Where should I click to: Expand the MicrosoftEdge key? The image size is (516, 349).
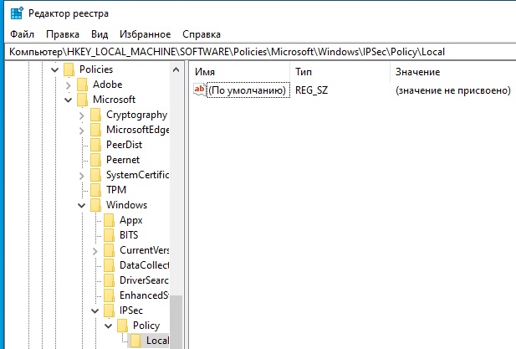[x=81, y=130]
